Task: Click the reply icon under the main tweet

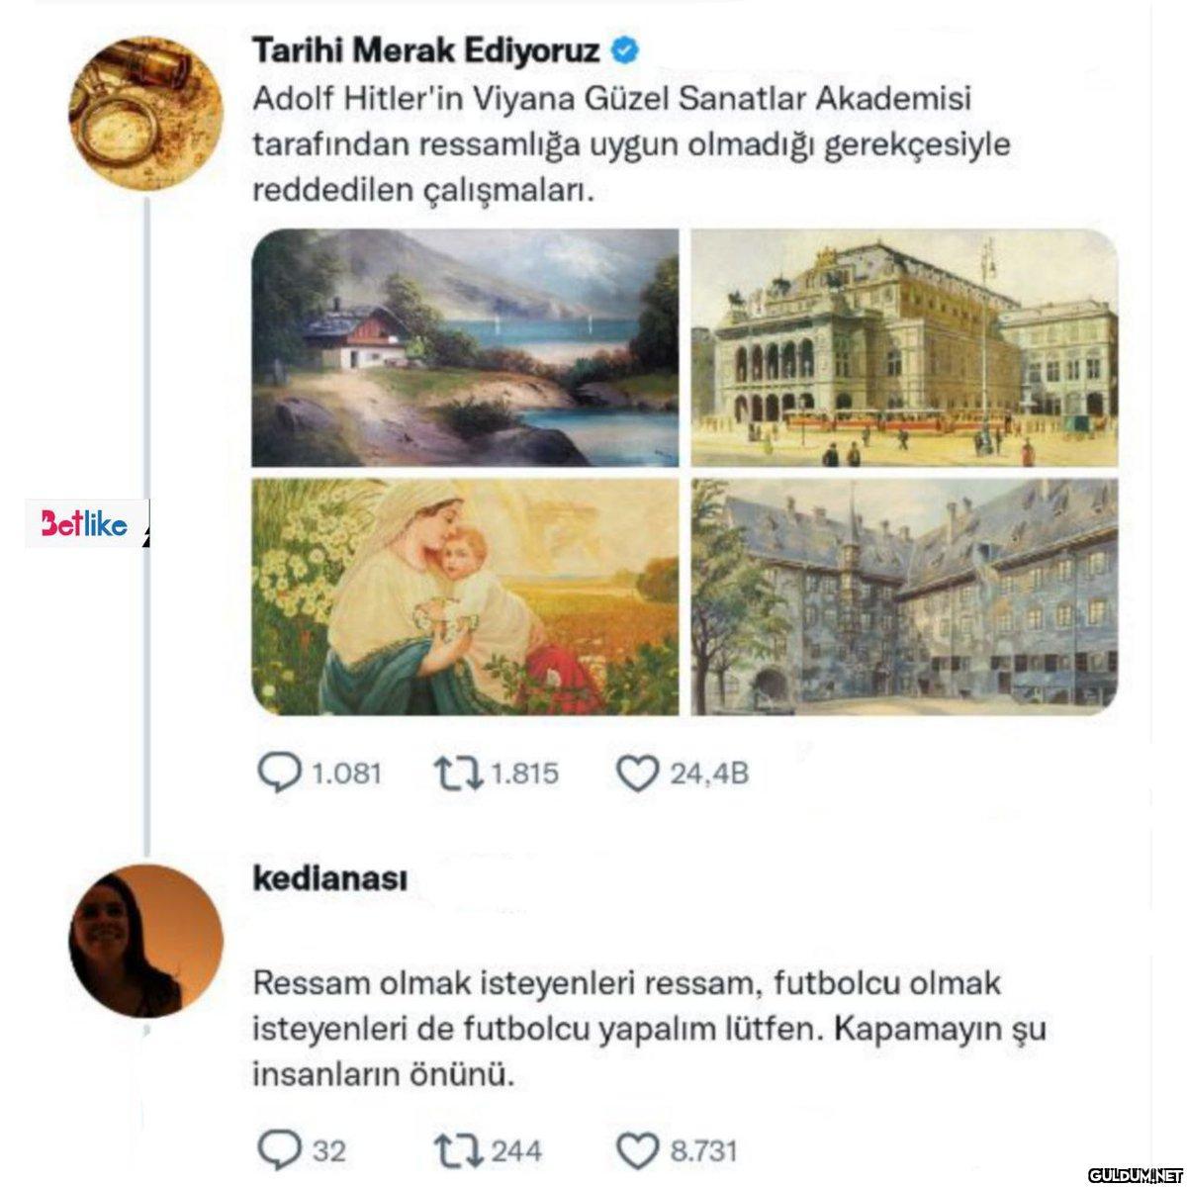Action: click(x=279, y=774)
